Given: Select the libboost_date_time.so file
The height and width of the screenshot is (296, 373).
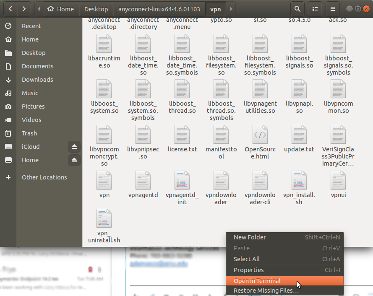Looking at the screenshot, I should (x=143, y=55).
